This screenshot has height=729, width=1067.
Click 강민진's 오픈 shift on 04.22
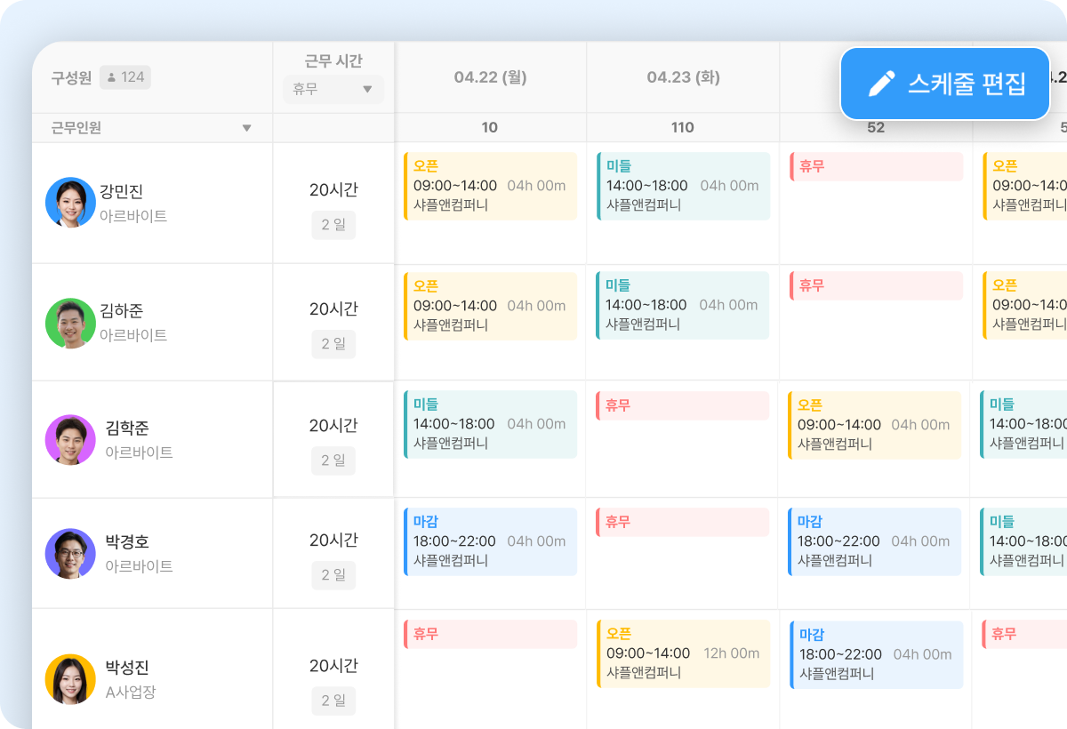click(490, 186)
